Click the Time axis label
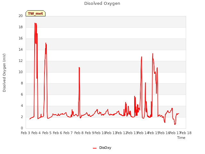Image resolution: width=205 pixels, height=154 pixels. (x=181, y=138)
